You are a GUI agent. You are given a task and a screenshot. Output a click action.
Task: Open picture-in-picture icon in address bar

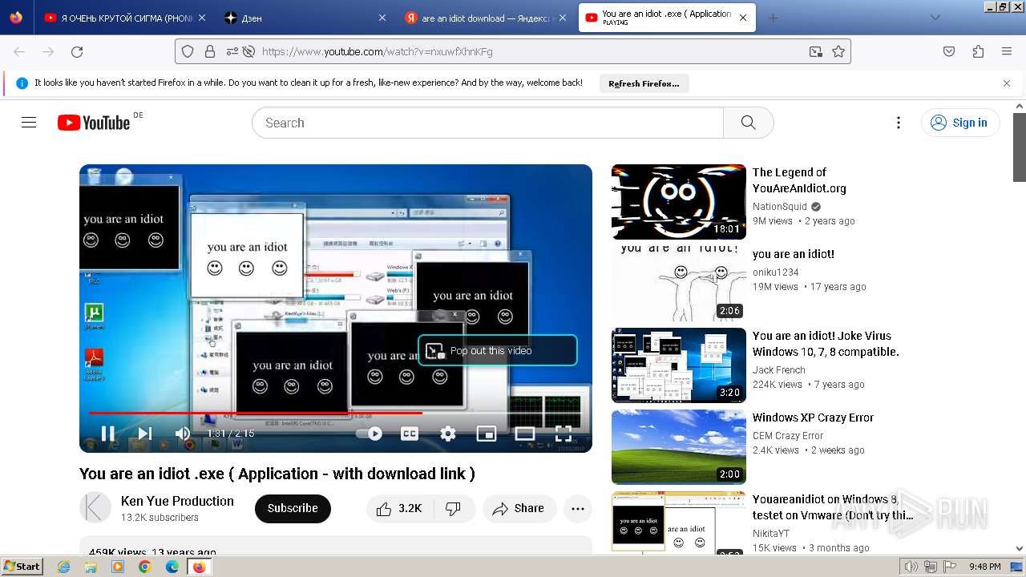coord(815,51)
